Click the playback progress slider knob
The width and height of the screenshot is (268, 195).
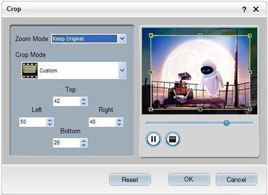pyautogui.click(x=226, y=123)
